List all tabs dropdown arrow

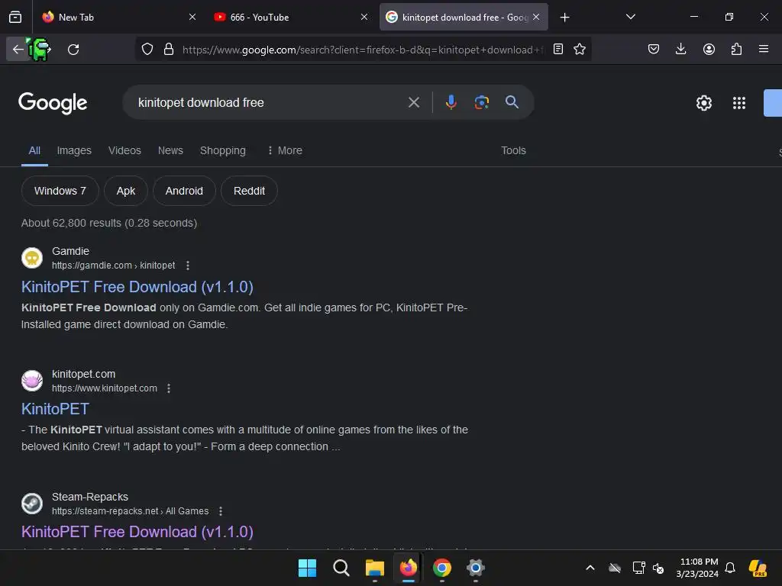[630, 17]
